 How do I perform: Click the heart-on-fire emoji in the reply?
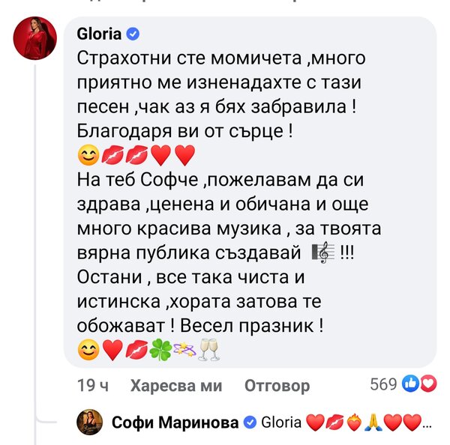tap(354, 423)
